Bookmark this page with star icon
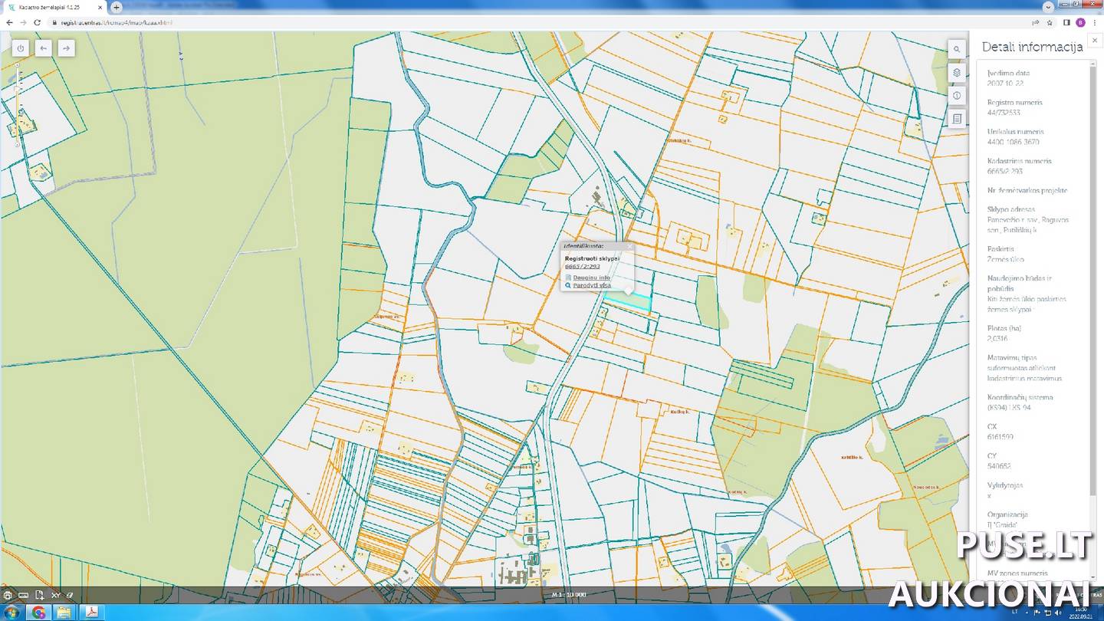The height and width of the screenshot is (621, 1104). [1050, 22]
